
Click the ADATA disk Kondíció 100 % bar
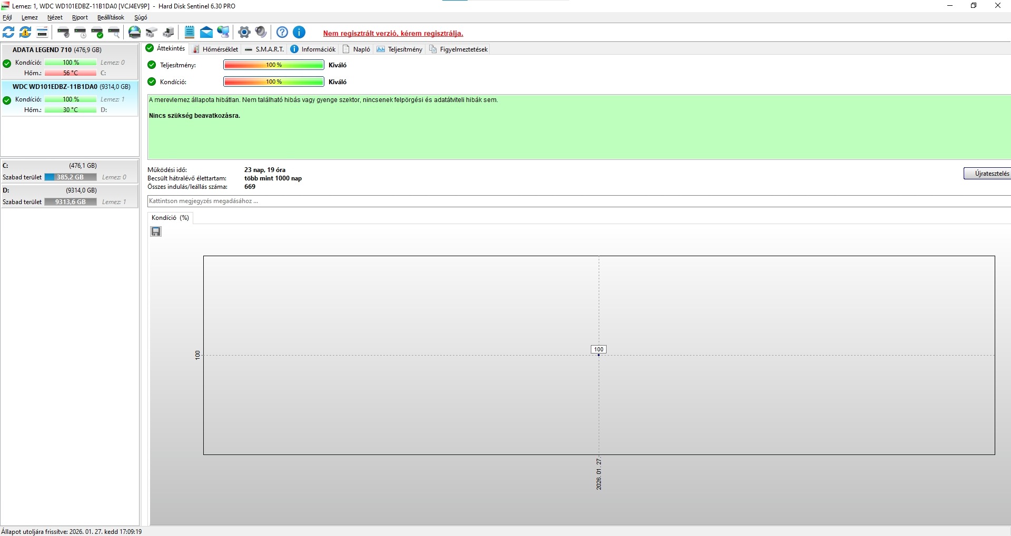pyautogui.click(x=71, y=63)
